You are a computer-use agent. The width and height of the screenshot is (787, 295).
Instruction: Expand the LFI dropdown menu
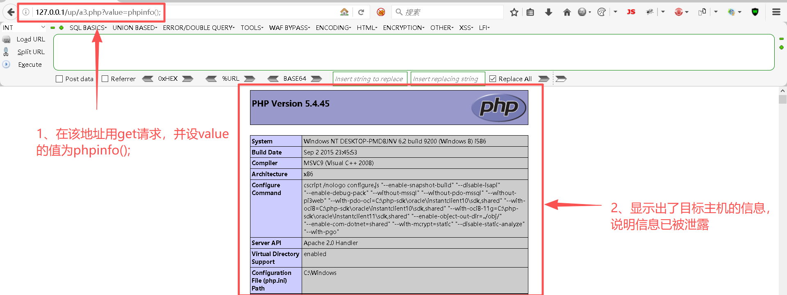click(484, 27)
